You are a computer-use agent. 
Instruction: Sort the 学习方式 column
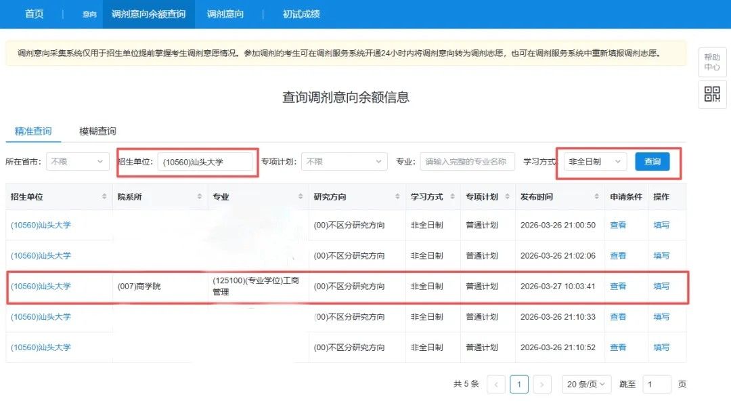[x=452, y=196]
